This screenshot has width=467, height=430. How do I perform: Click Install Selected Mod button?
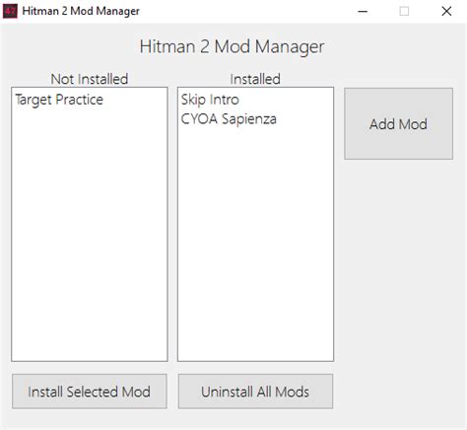(x=90, y=392)
